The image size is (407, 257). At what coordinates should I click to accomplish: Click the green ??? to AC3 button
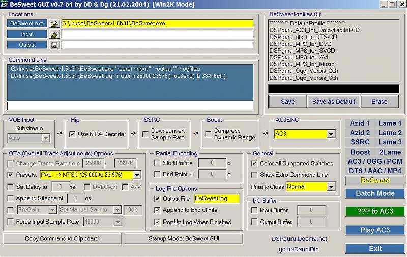pos(375,212)
